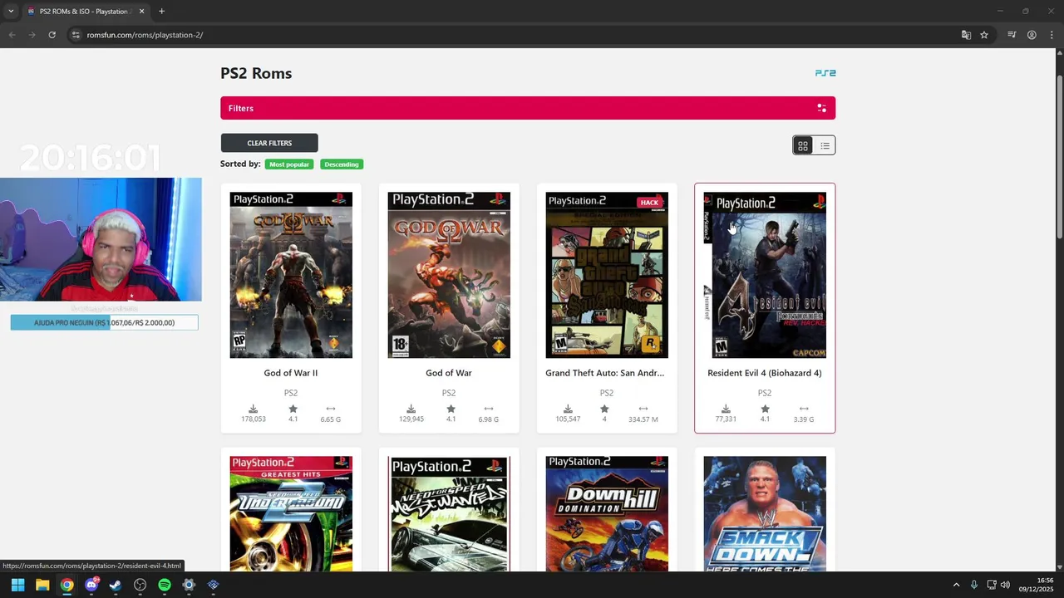
Task: Click the filter options icon in the Filters bar
Action: point(821,108)
